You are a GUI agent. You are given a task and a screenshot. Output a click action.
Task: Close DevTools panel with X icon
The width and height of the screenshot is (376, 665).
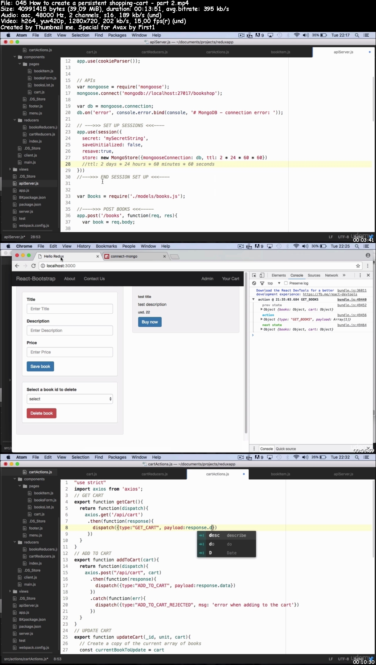[x=368, y=275]
